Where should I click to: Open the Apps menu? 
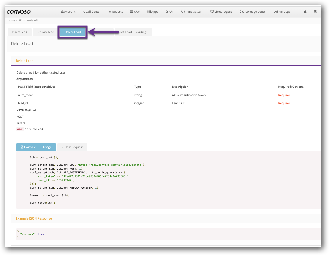[153, 11]
